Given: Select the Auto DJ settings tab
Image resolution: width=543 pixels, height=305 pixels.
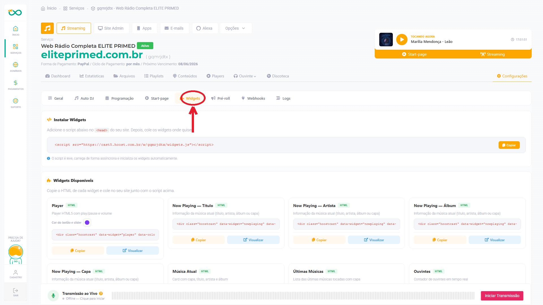Looking at the screenshot, I should 84,98.
